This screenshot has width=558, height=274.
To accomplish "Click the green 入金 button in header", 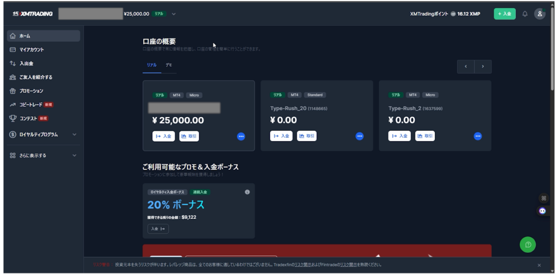I will [504, 14].
